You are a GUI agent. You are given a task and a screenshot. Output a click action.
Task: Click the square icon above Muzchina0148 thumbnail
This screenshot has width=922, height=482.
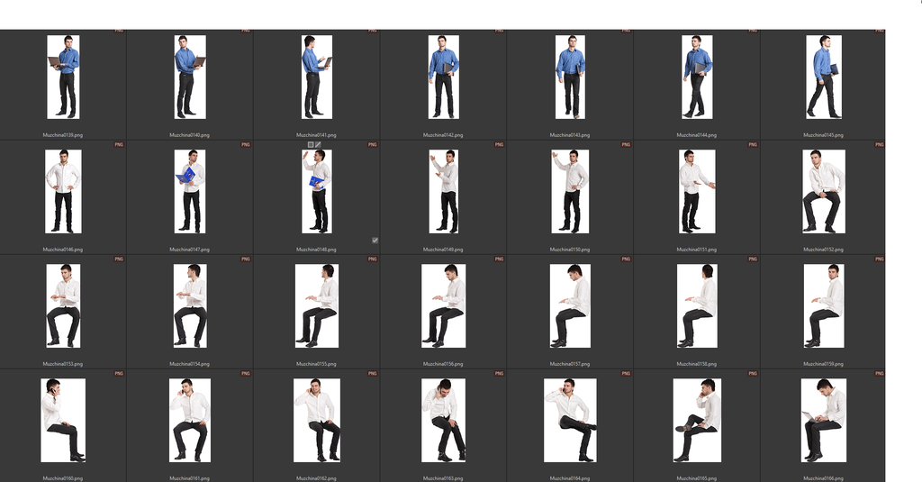coord(311,144)
